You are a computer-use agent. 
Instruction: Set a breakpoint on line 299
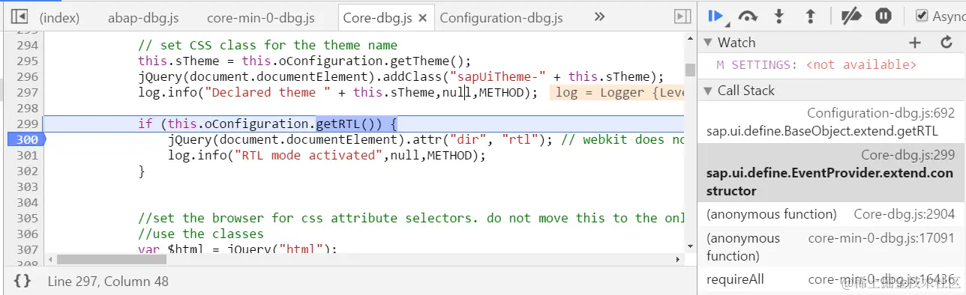(x=26, y=124)
